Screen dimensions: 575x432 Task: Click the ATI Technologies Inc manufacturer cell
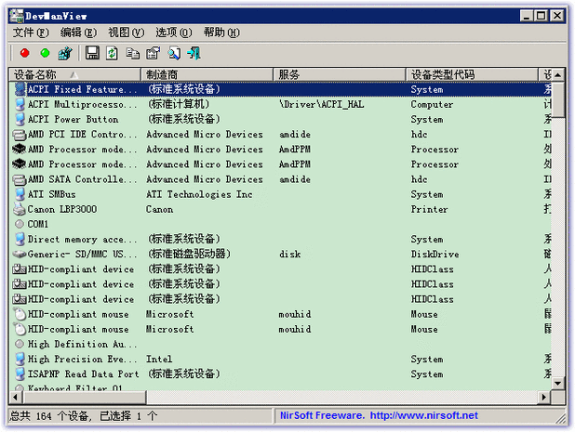point(199,194)
